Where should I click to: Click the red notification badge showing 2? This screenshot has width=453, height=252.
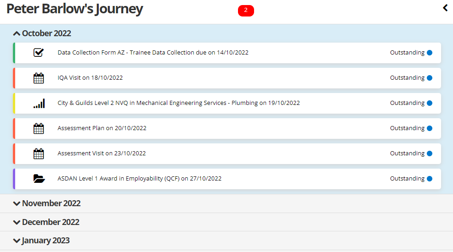point(246,11)
